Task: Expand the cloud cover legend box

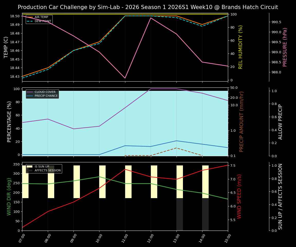Action: click(42, 94)
